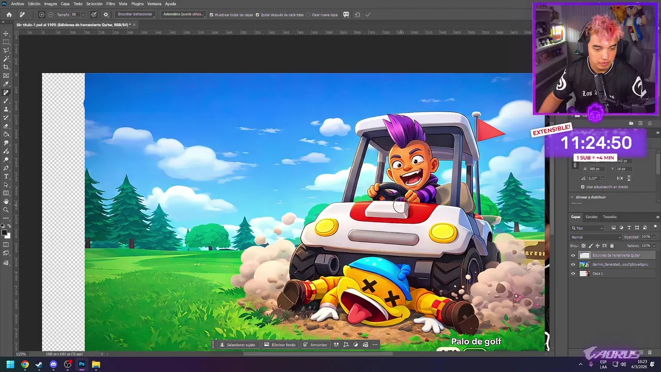
Task: Commit edits with the checkmark
Action: click(x=368, y=14)
